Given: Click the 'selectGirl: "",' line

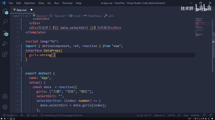Looking at the screenshot, I should 50,96.
